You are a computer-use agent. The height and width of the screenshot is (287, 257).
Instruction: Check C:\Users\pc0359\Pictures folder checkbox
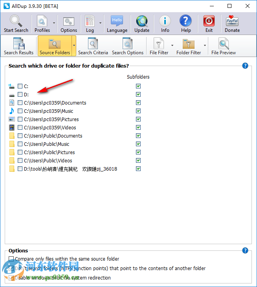click(20, 119)
